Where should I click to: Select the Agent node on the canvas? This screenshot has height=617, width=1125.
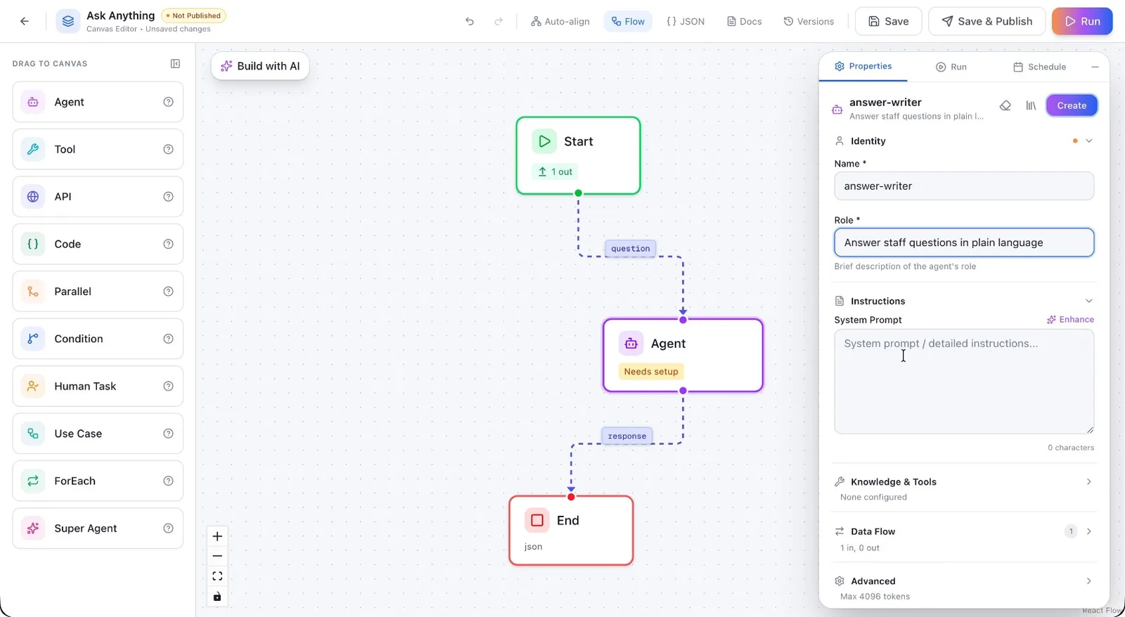(683, 356)
